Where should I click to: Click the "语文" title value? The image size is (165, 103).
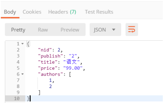(x=72, y=62)
